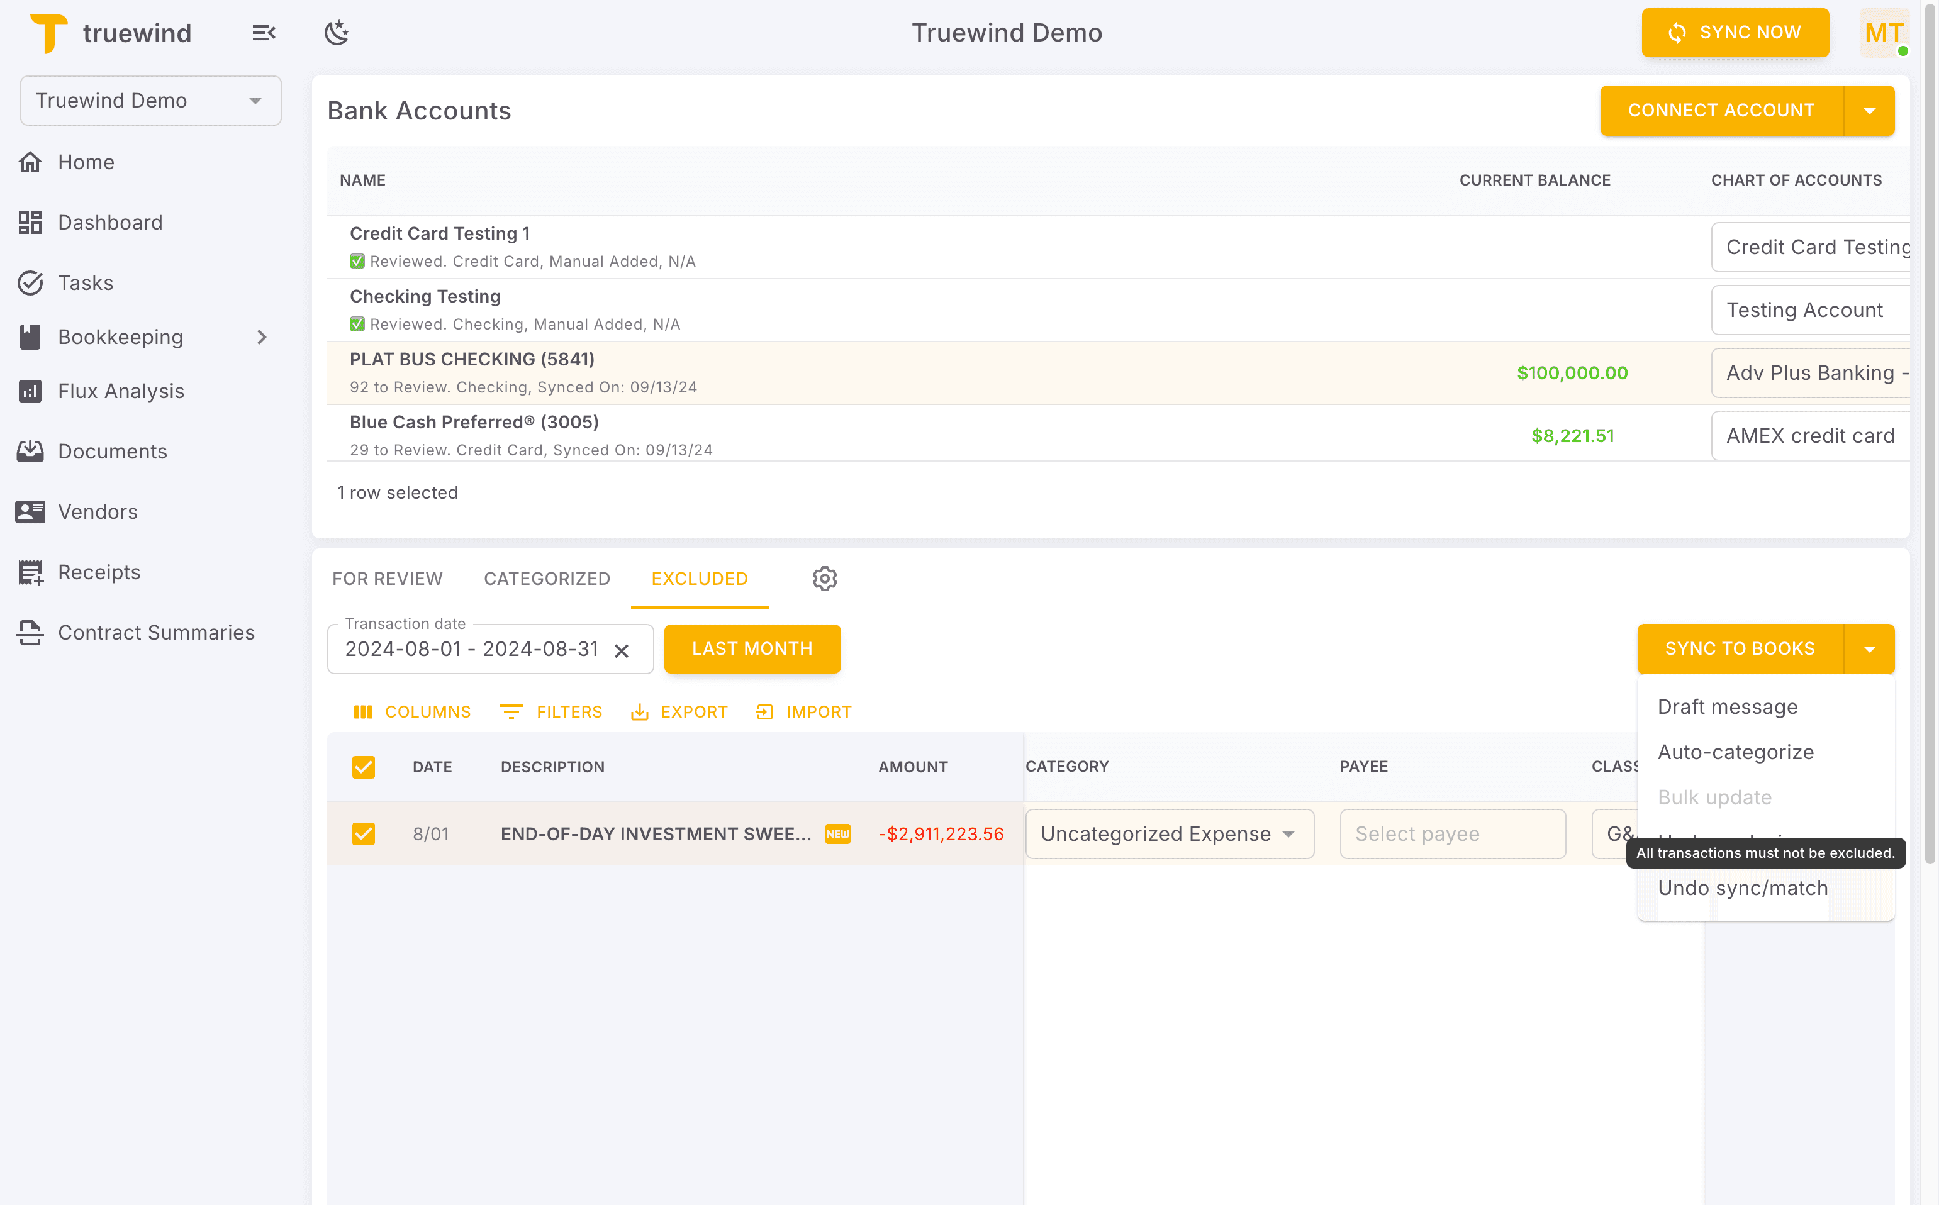Open the Vendors section
This screenshot has width=1939, height=1205.
(98, 511)
